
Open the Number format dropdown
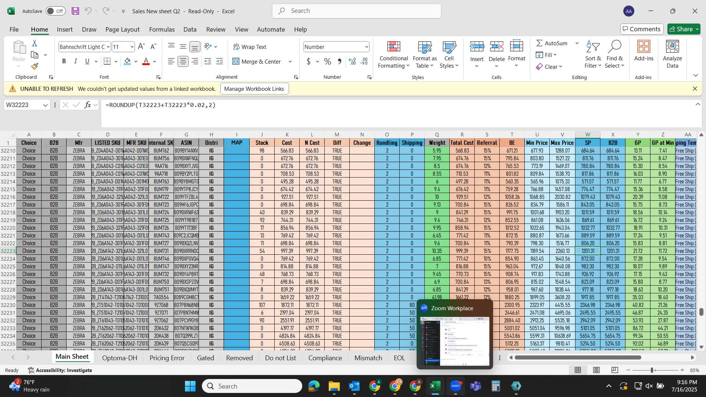[x=367, y=47]
